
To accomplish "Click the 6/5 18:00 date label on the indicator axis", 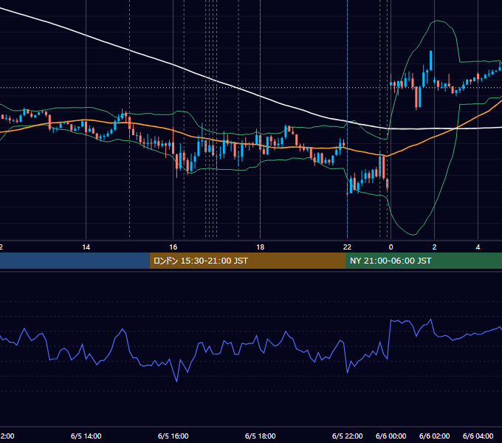I will (x=261, y=436).
